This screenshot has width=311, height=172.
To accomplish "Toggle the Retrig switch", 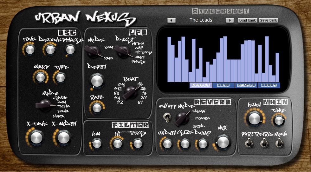I will (264, 143).
